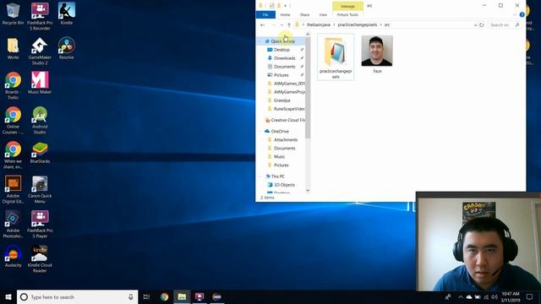Screen dimensions: 541x304
Task: Switch to the Home ribbon tab
Action: (285, 15)
